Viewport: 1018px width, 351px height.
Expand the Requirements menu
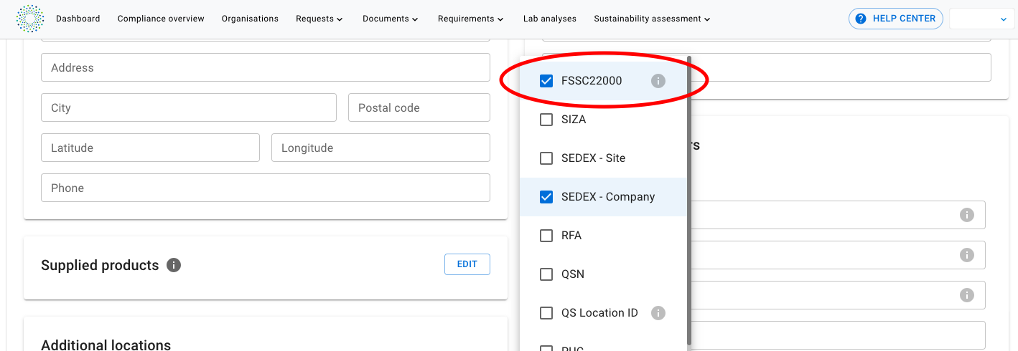point(470,19)
